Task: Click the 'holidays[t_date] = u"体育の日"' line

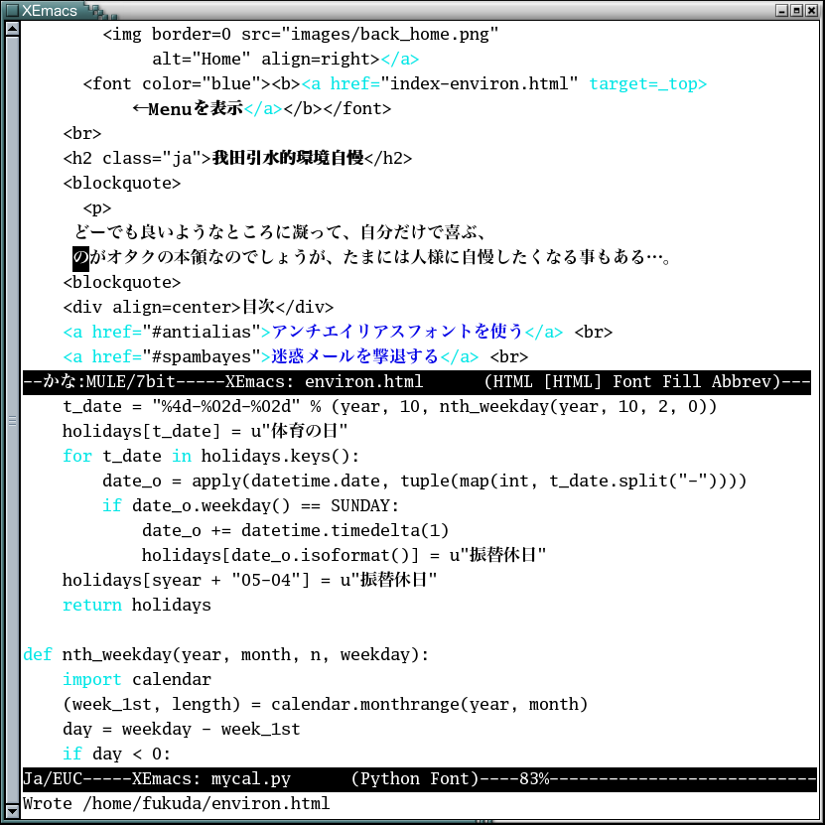Action: [206, 432]
